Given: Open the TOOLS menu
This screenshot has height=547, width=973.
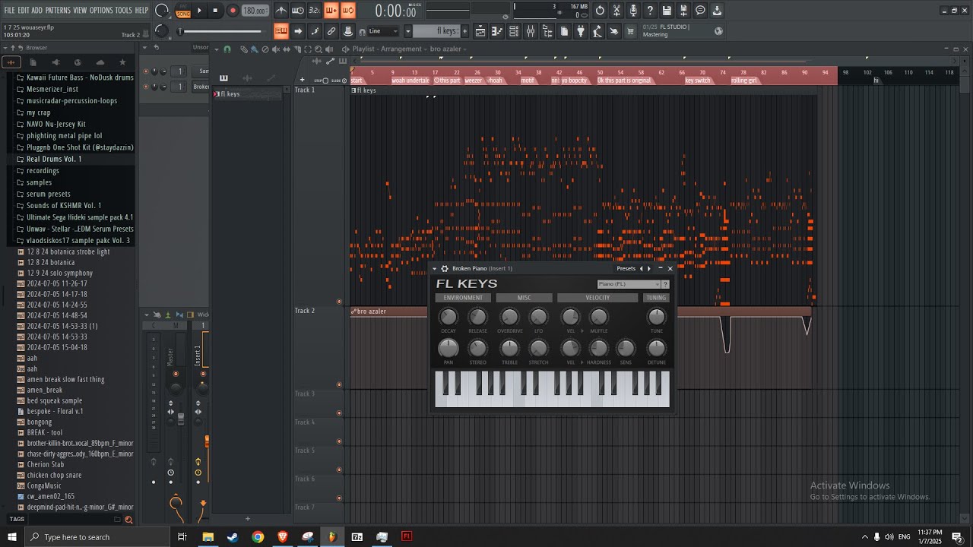Looking at the screenshot, I should click(123, 10).
